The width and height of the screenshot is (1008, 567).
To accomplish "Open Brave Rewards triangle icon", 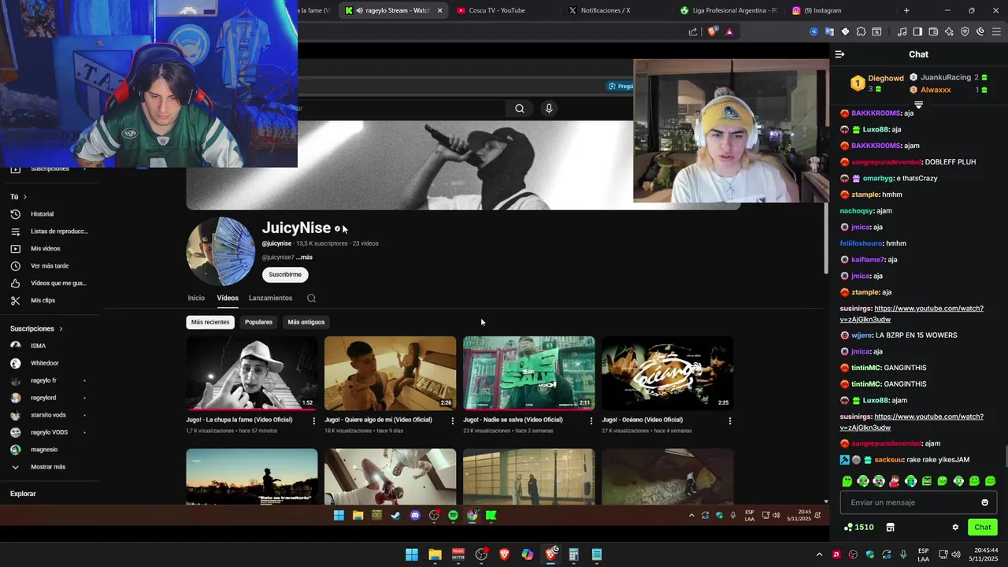I will click(729, 31).
